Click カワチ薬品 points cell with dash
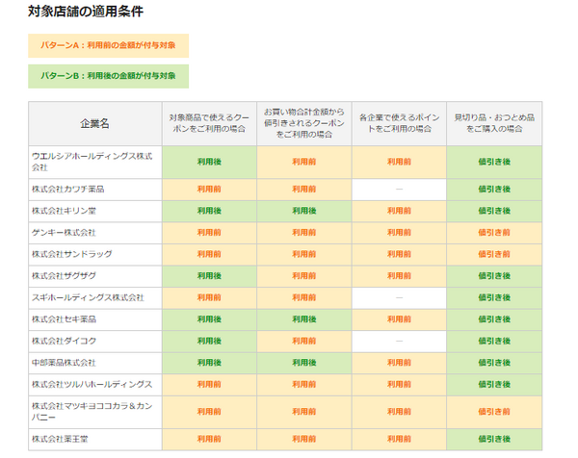Image resolution: width=578 pixels, height=458 pixels. click(399, 190)
